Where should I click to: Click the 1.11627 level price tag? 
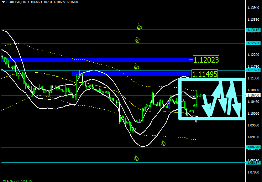tap(253, 70)
